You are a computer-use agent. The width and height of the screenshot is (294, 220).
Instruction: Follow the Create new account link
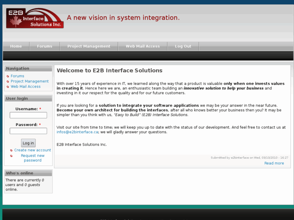point(33,150)
